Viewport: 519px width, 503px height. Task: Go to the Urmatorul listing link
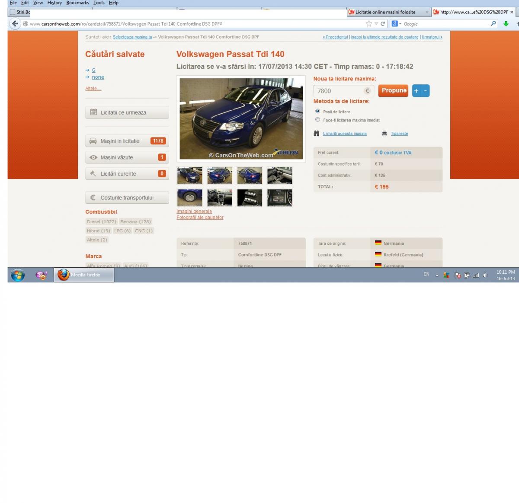click(x=432, y=37)
